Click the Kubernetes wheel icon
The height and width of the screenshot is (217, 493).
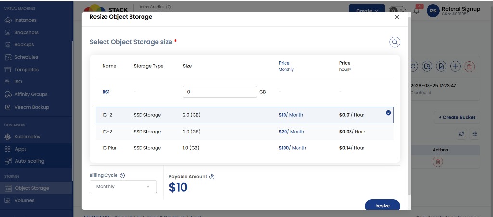tap(8, 137)
